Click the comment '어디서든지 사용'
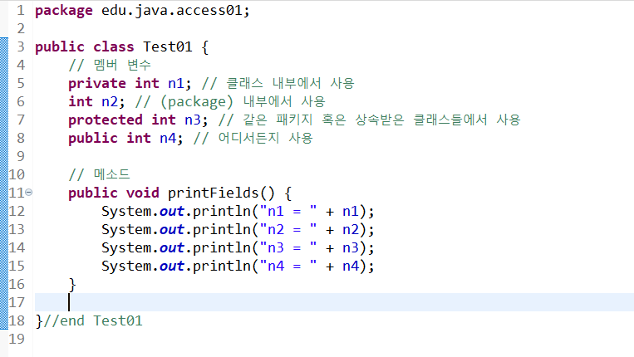634x357 pixels. point(266,138)
